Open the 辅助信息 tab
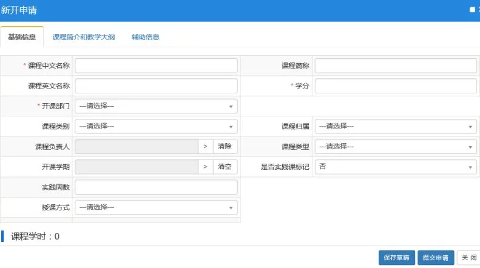The image size is (480, 268). tap(146, 37)
